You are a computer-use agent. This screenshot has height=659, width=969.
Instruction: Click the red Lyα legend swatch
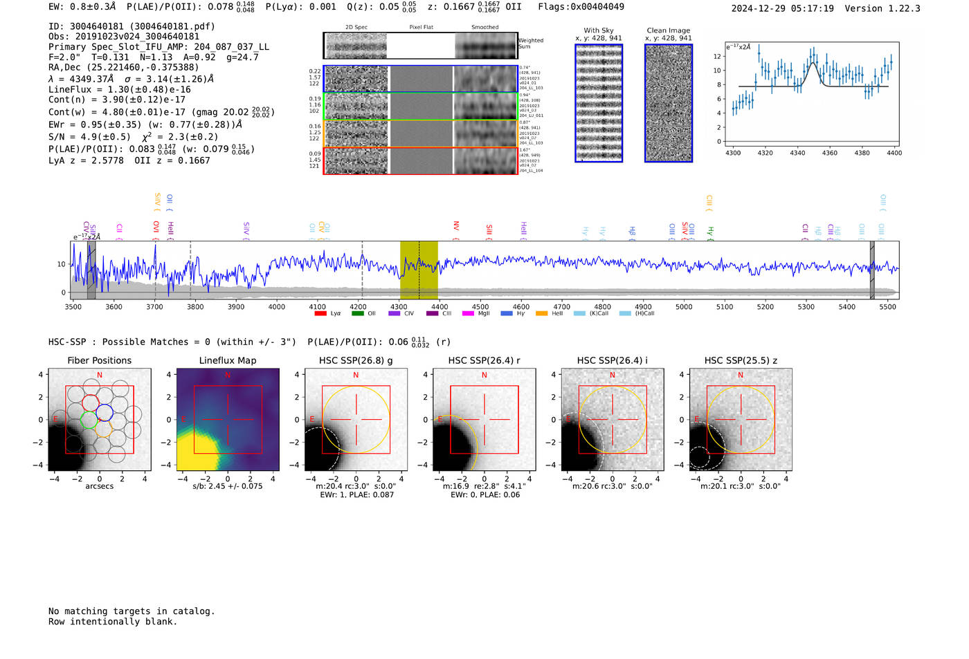click(x=320, y=313)
